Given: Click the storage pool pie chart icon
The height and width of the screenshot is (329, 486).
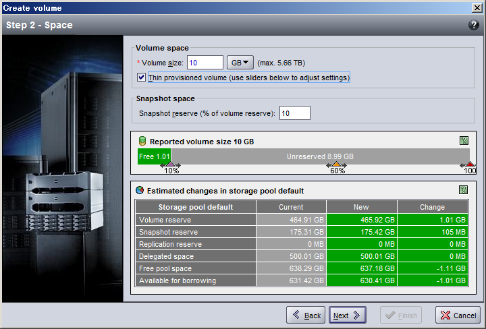Looking at the screenshot, I should (140, 190).
